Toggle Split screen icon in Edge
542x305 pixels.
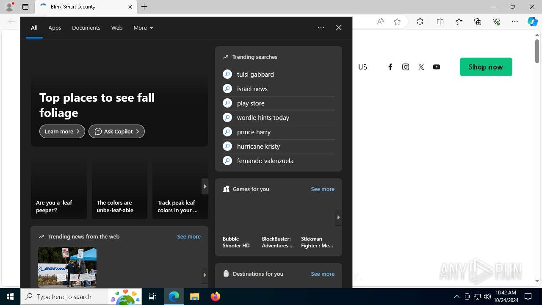[x=440, y=22]
